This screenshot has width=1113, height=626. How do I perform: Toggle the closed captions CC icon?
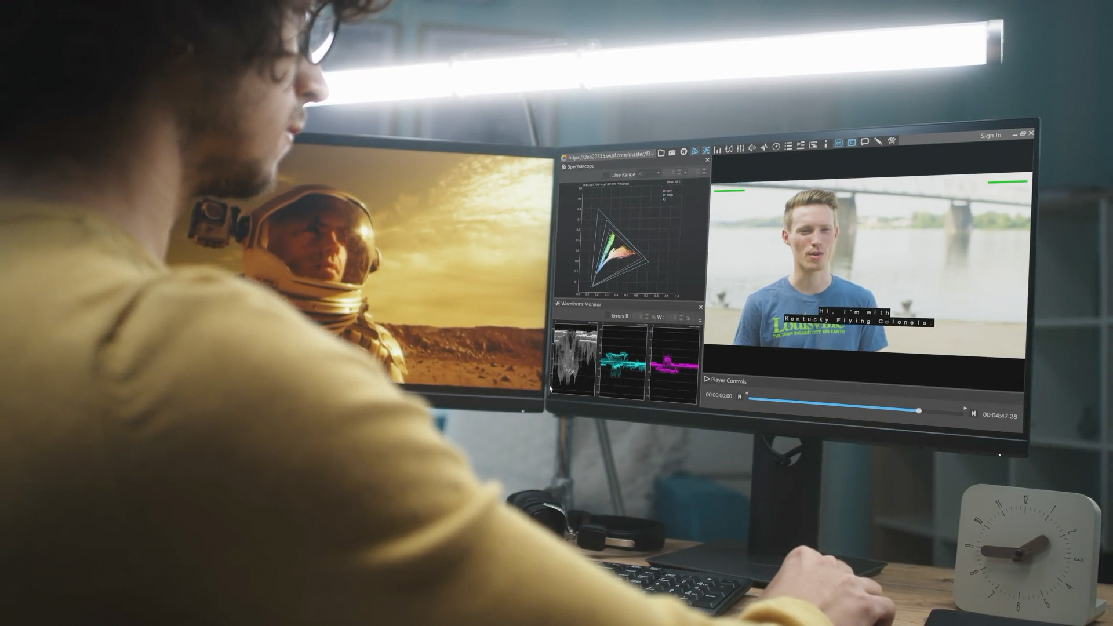pos(838,143)
